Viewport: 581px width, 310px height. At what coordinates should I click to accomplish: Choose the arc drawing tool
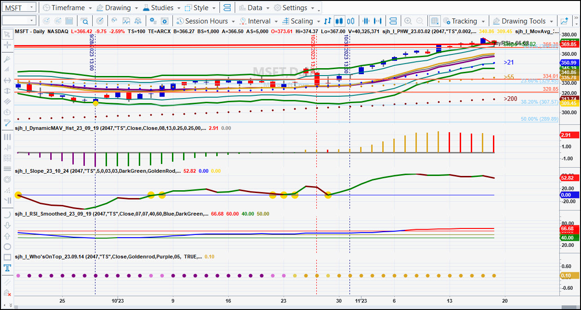(x=7, y=214)
